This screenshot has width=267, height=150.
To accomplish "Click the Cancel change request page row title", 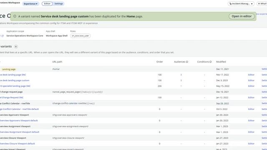I will pos(11,92).
